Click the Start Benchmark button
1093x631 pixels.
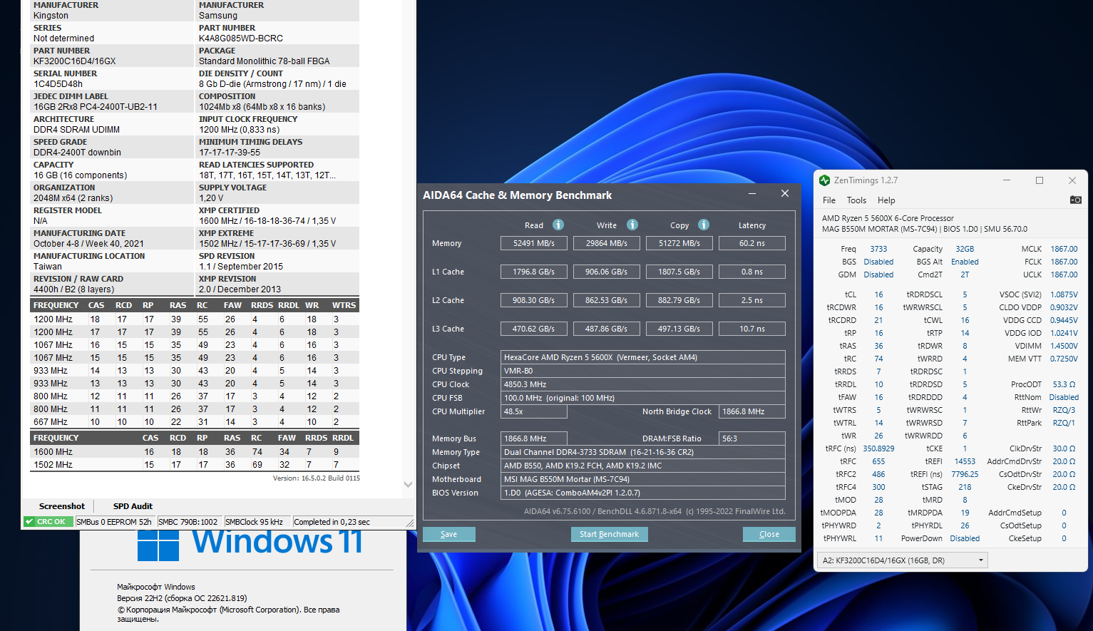(609, 534)
